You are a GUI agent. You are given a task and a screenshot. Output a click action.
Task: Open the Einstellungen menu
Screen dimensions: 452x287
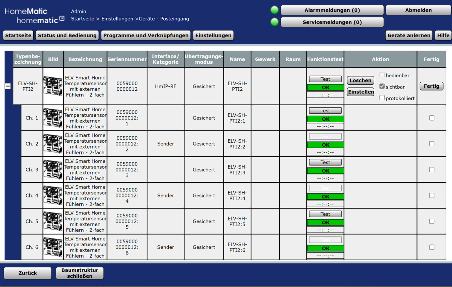click(x=213, y=35)
